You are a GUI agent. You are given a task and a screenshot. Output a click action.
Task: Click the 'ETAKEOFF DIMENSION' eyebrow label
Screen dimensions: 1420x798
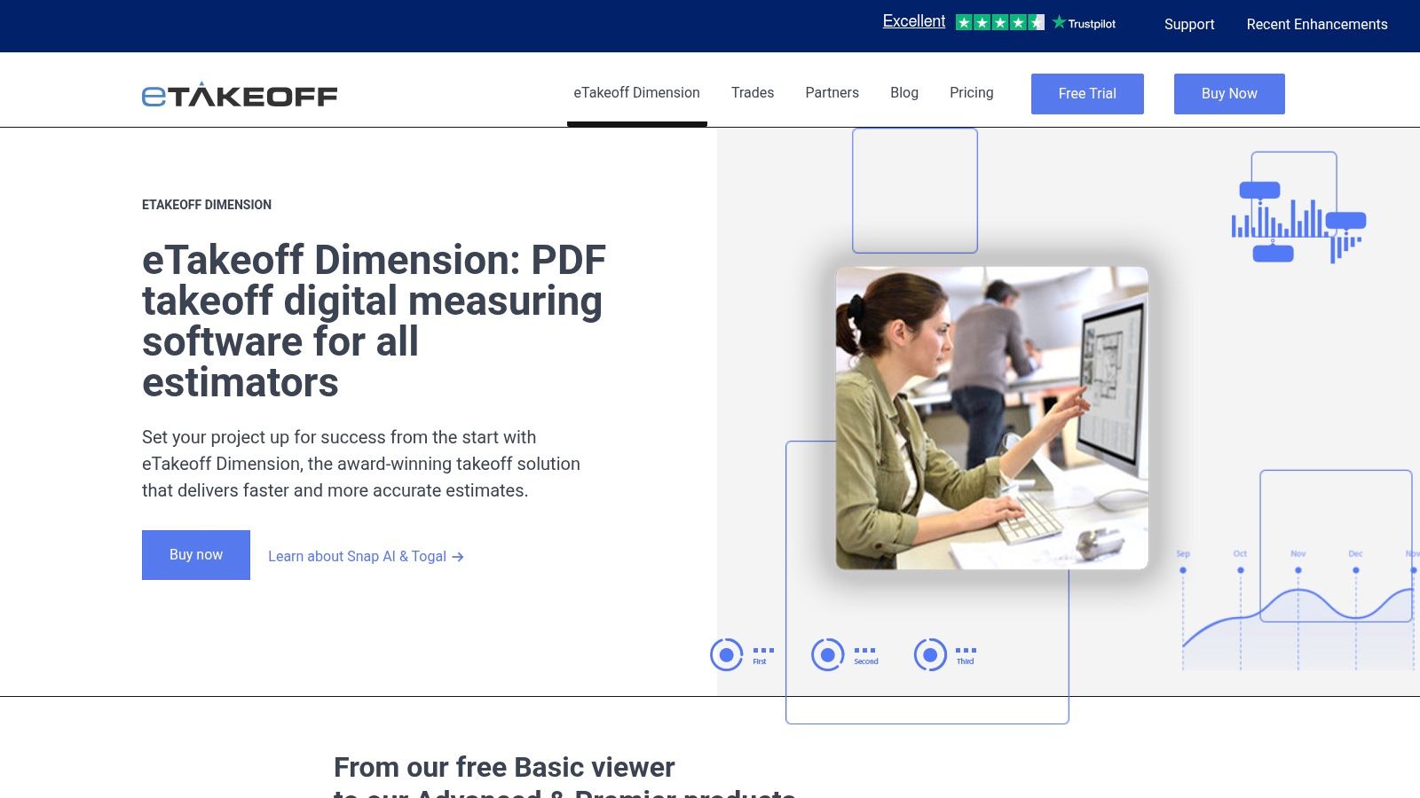click(x=207, y=205)
